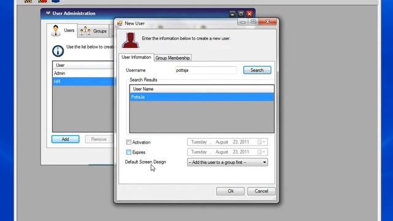Toggle the Expires checkbox
The width and height of the screenshot is (393, 221).
[128, 152]
